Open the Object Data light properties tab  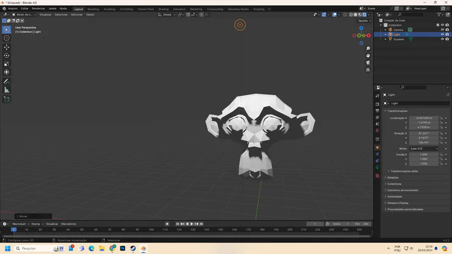(x=377, y=167)
